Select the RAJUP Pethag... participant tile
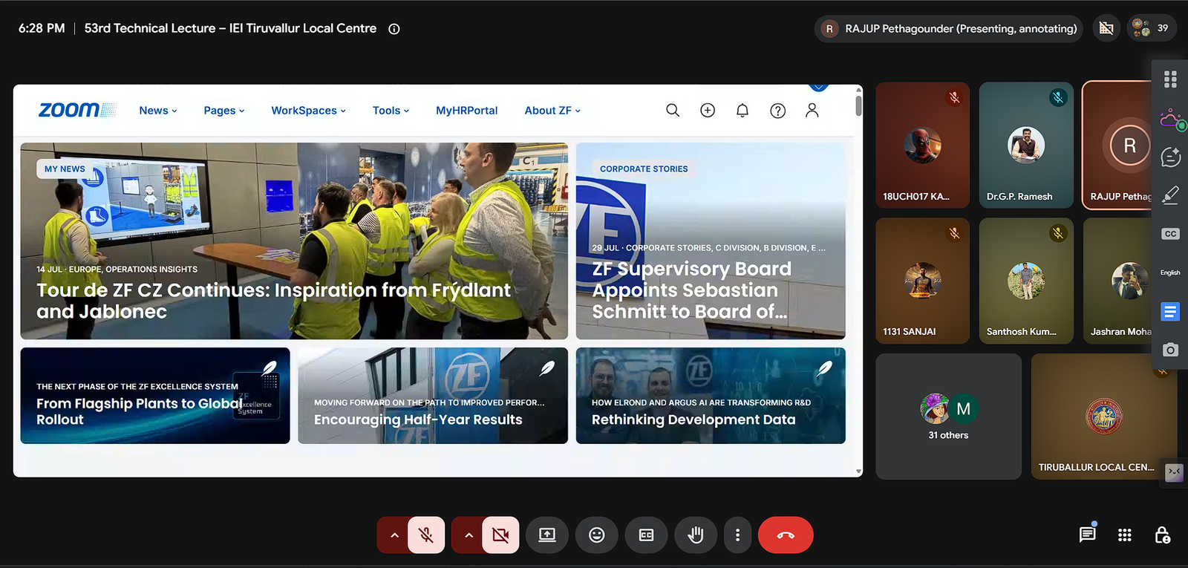Image resolution: width=1188 pixels, height=568 pixels. click(1118, 146)
